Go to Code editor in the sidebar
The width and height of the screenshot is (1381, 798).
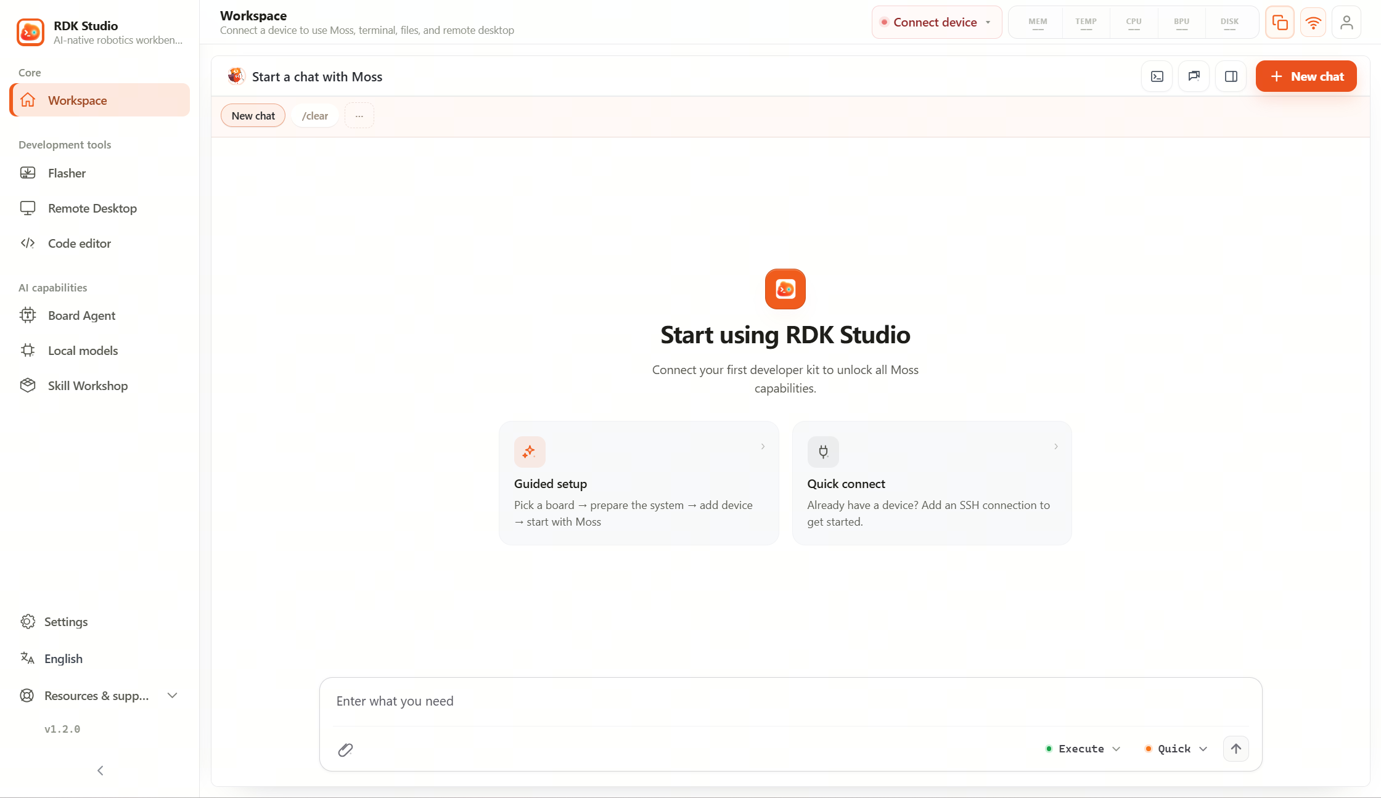pos(100,243)
